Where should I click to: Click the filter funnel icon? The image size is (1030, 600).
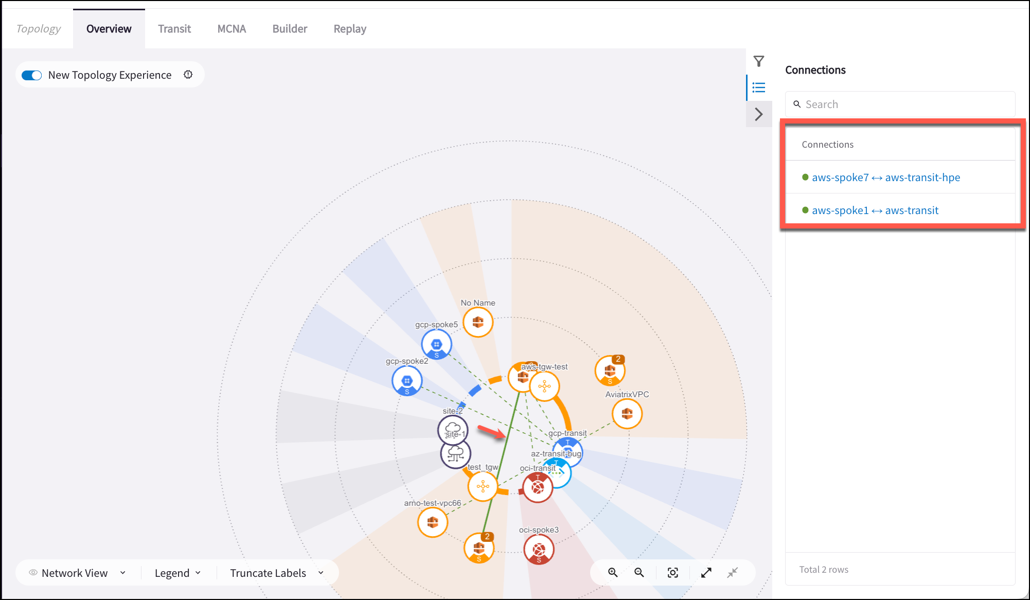point(759,62)
